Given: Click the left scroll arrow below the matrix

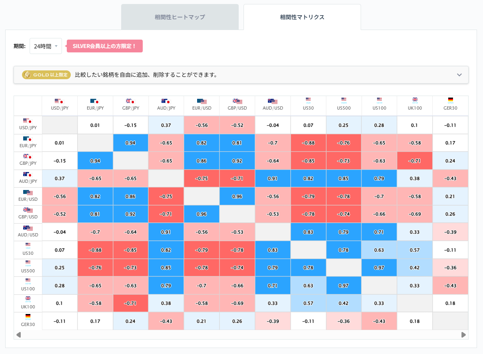Looking at the screenshot, I should [18, 334].
